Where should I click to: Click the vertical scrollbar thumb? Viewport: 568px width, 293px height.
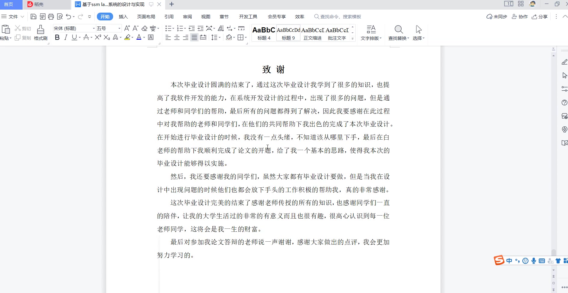(x=554, y=253)
